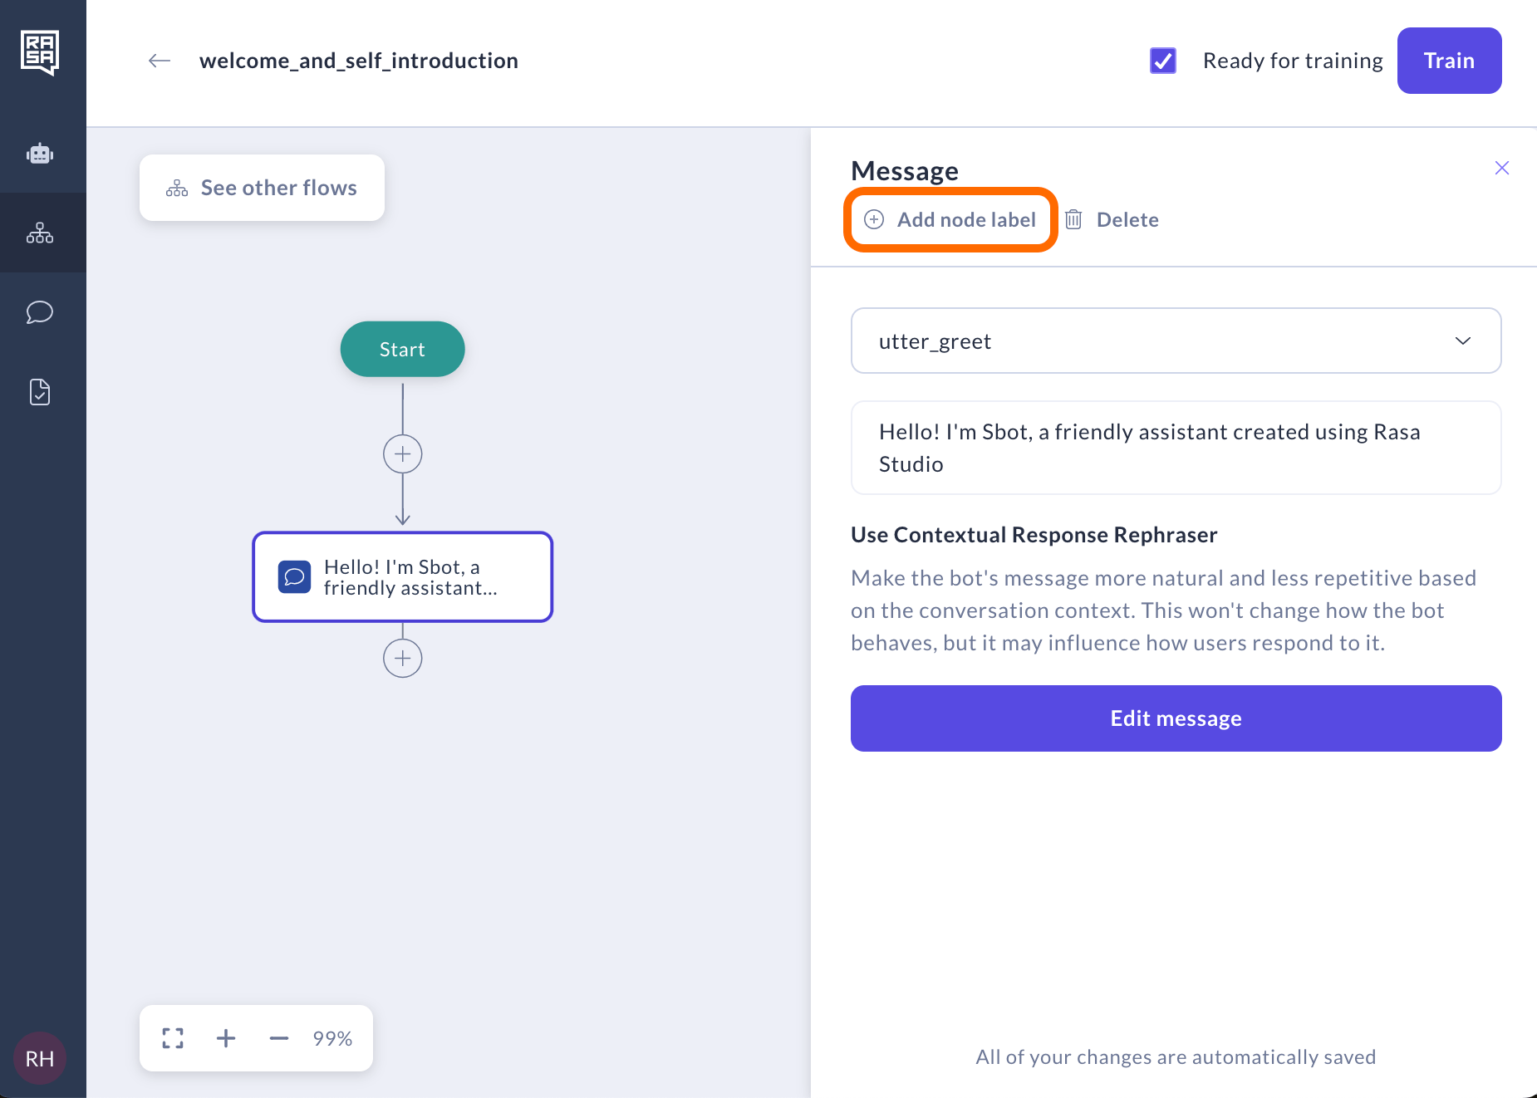Viewport: 1537px width, 1098px height.
Task: Click the Train button
Action: point(1449,61)
